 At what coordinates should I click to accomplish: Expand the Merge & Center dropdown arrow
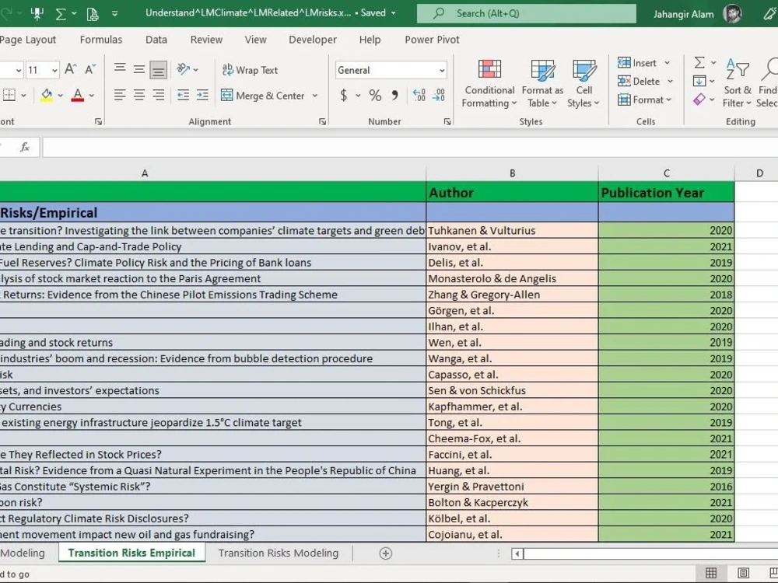314,96
